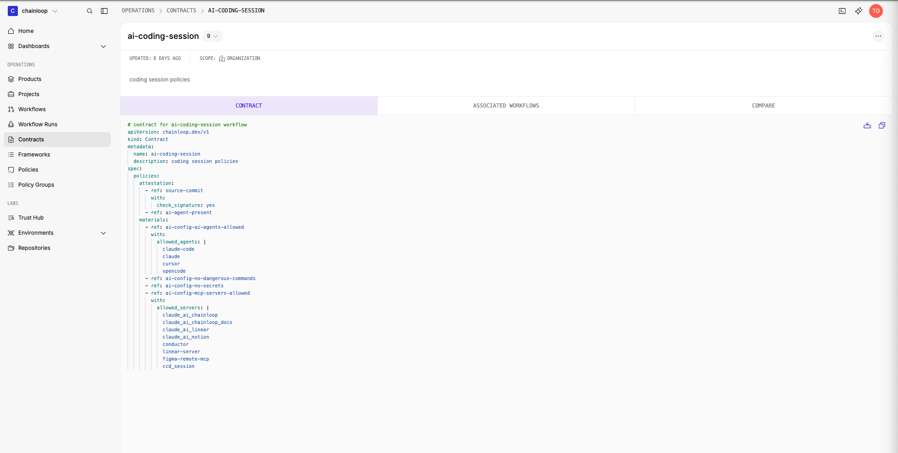
Task: Click the blue chainloop logo icon
Action: pos(13,11)
